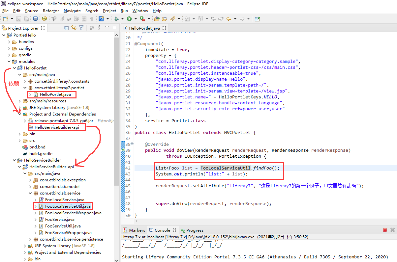This screenshot has height=262, width=397.
Task: Expand the configs folder
Action: tap(9, 48)
